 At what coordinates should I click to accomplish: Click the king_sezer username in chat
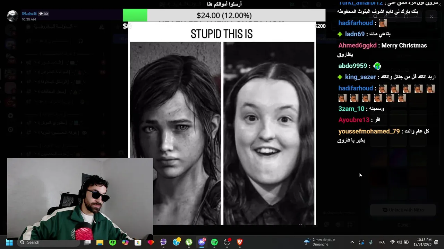click(360, 77)
